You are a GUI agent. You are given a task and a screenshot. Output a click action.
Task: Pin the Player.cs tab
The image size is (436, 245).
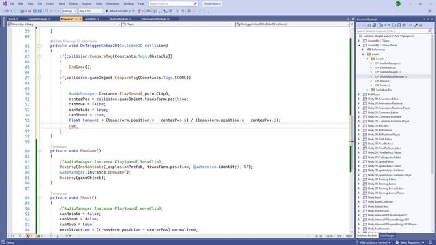(x=76, y=19)
